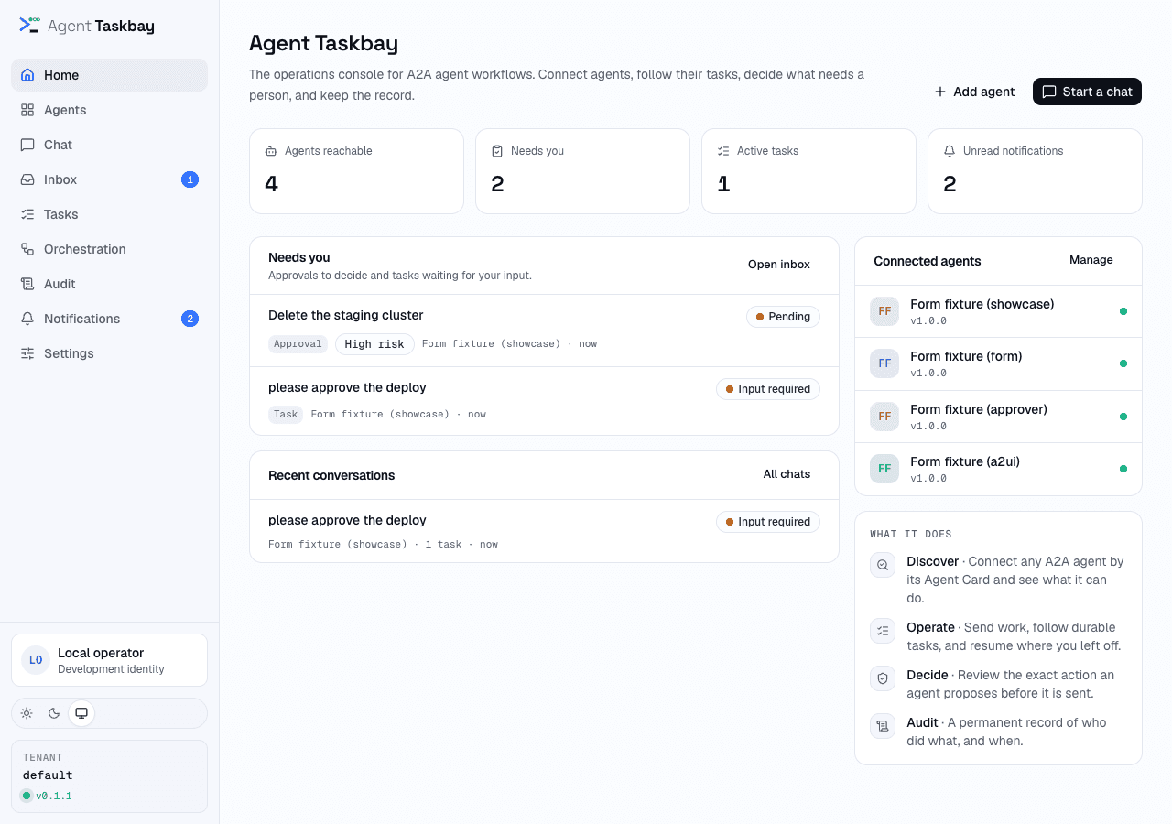Viewport: 1172px width, 824px height.
Task: Click the Agents reachable stat card
Action: (x=356, y=171)
